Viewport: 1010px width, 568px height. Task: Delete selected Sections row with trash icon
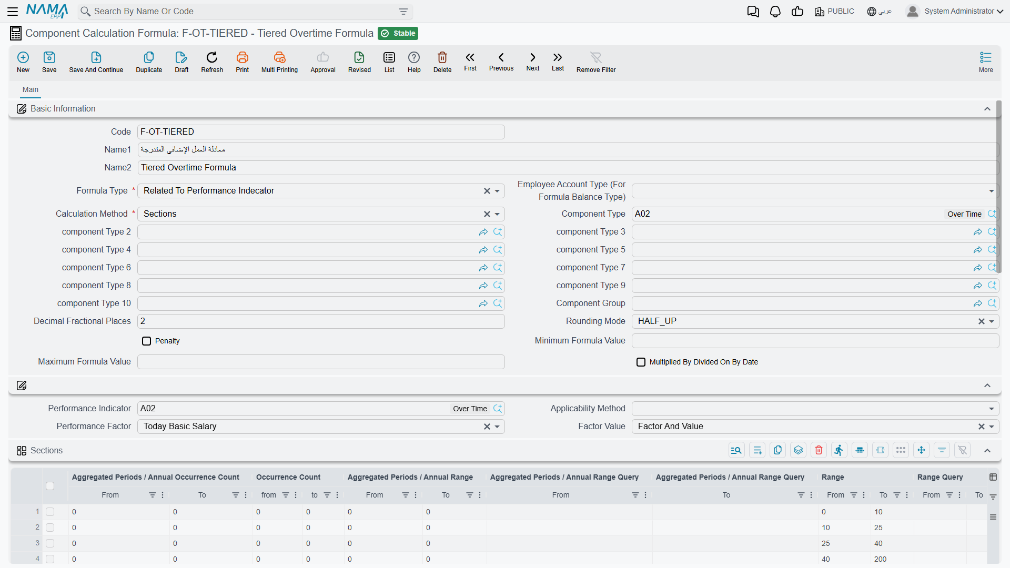(x=819, y=450)
